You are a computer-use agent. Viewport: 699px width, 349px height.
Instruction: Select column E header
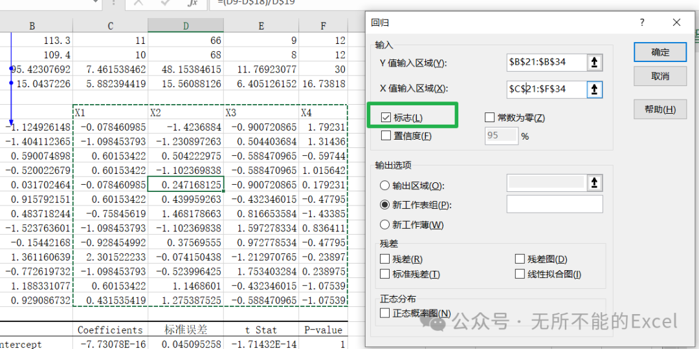click(x=261, y=26)
